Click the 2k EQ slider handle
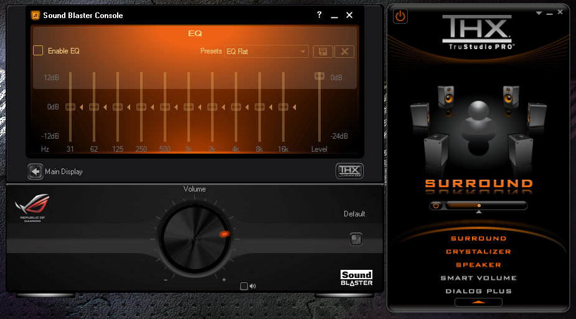Image resolution: width=576 pixels, height=319 pixels. click(x=212, y=107)
